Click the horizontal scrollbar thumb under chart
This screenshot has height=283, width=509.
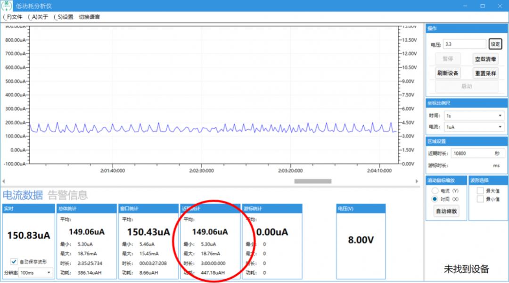pos(312,181)
